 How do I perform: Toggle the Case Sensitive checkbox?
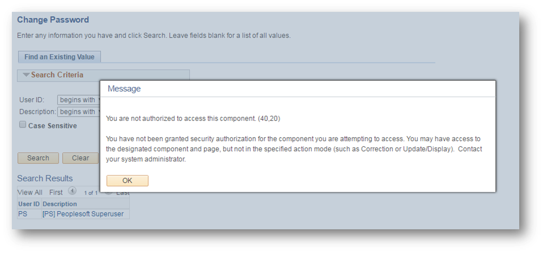tap(23, 125)
